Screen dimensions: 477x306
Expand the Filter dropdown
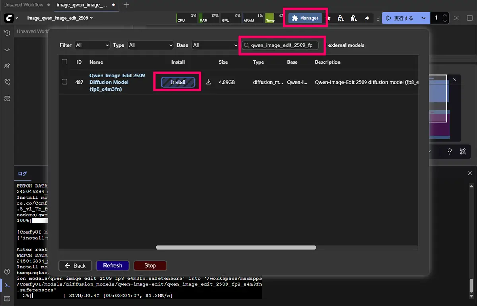click(92, 45)
